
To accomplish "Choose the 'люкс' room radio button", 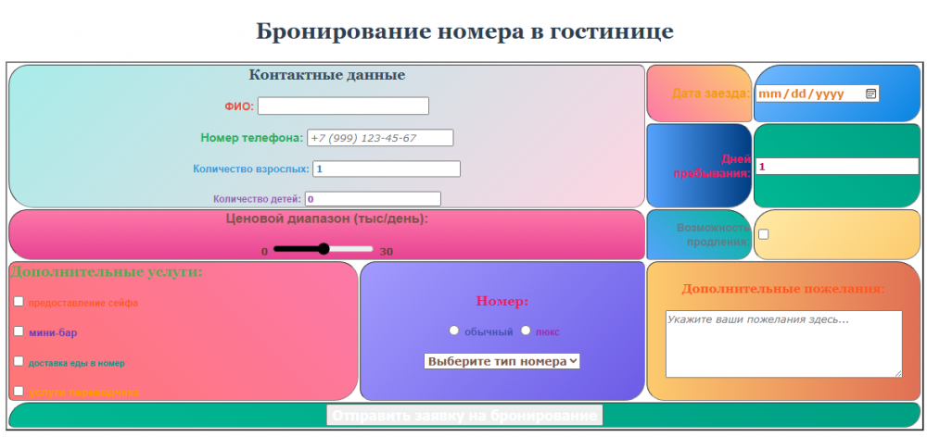I will [526, 331].
